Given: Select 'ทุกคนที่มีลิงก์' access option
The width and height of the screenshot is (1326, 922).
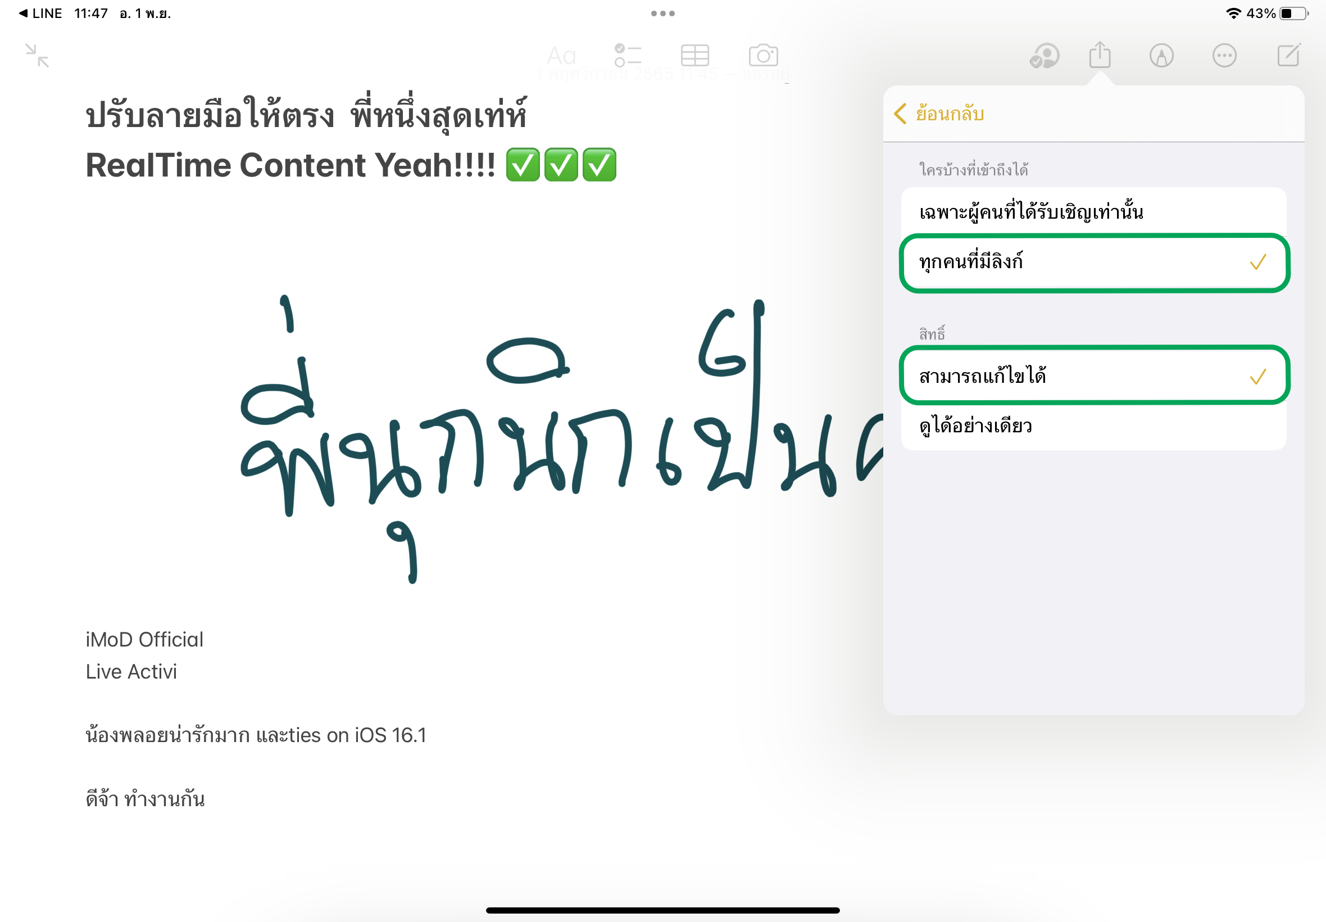Looking at the screenshot, I should point(1093,263).
